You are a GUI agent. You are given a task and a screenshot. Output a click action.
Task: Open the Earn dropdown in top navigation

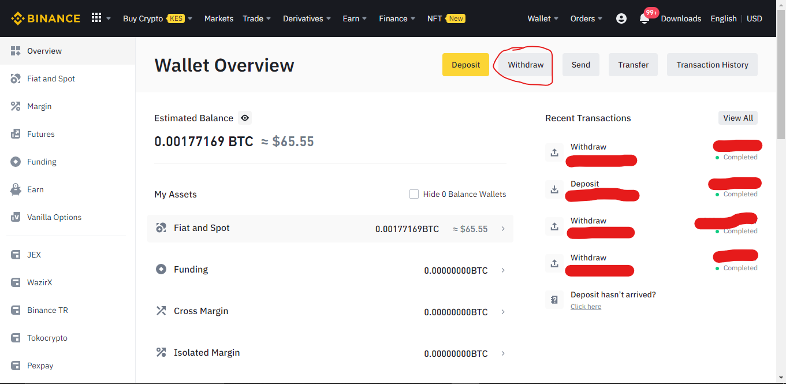355,18
